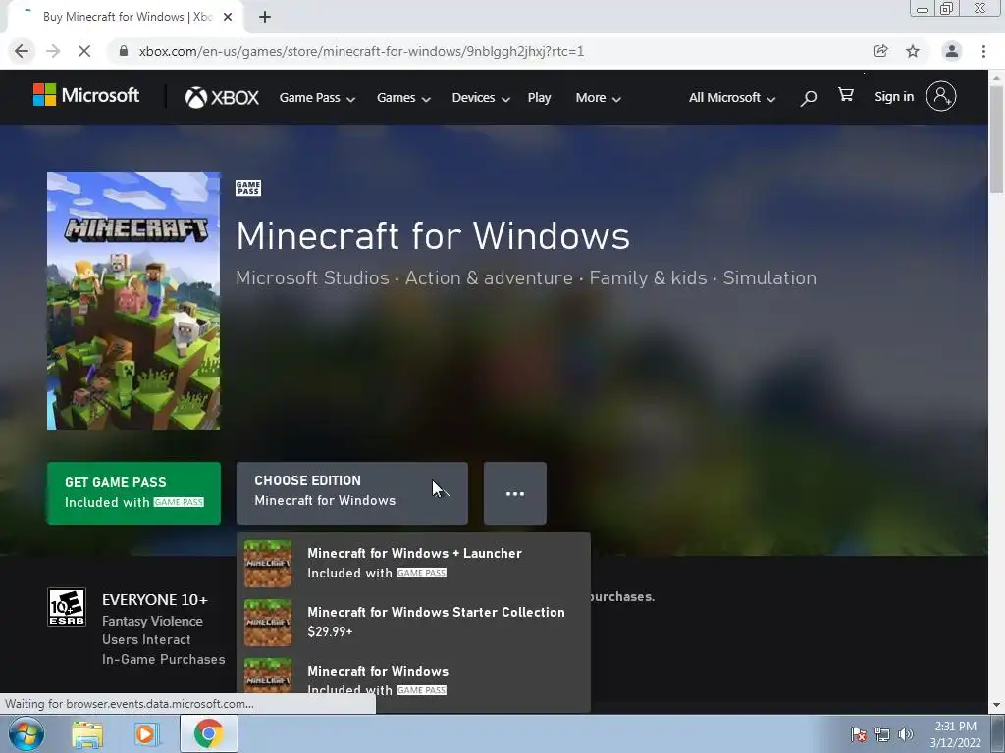Click the page vertical scrollbar thumb
The image size is (1005, 753).
point(996,137)
